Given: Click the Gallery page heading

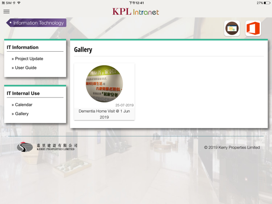Looking at the screenshot, I should (x=83, y=50).
